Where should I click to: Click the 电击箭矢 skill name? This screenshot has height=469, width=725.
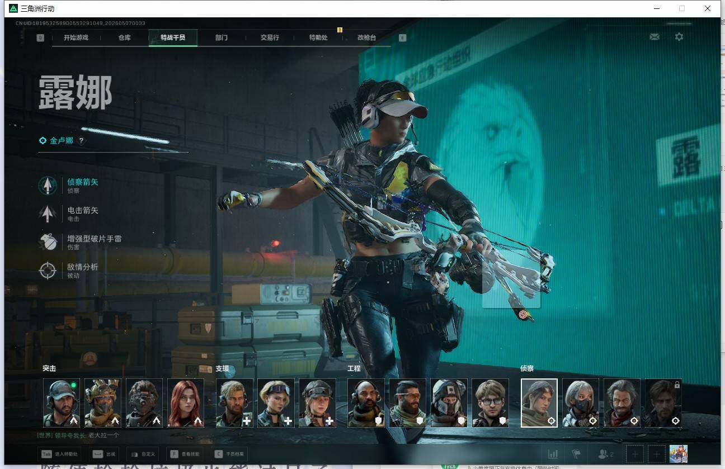point(82,210)
